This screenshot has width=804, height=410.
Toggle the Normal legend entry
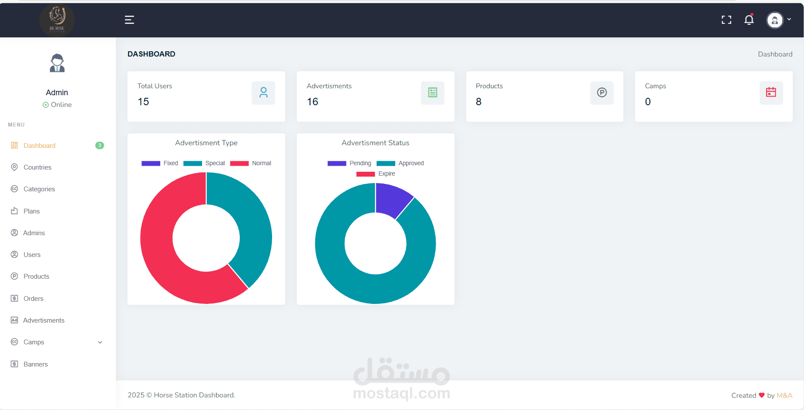click(x=251, y=163)
